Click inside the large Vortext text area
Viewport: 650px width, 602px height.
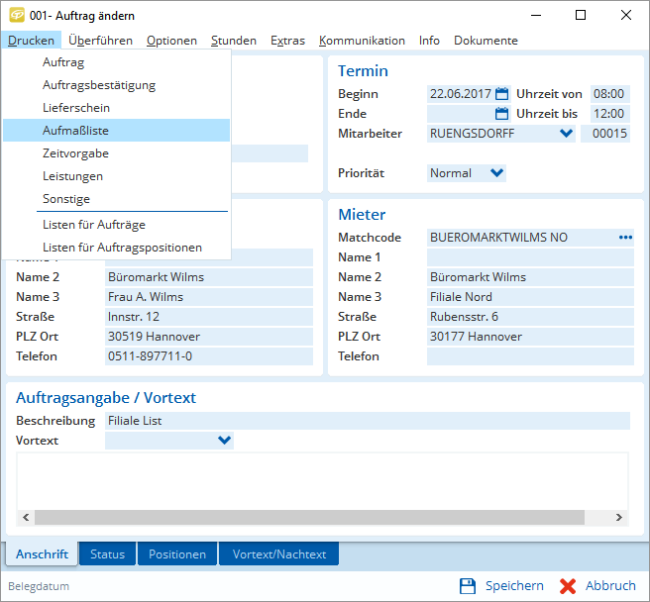coord(322,480)
